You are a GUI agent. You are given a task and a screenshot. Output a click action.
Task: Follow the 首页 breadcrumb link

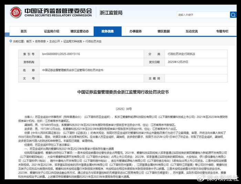(x=29, y=41)
